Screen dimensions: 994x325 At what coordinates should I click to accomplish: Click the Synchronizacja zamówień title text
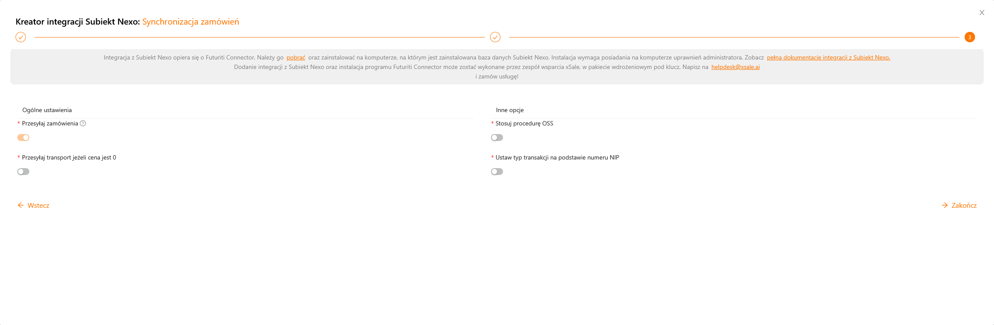coord(191,22)
